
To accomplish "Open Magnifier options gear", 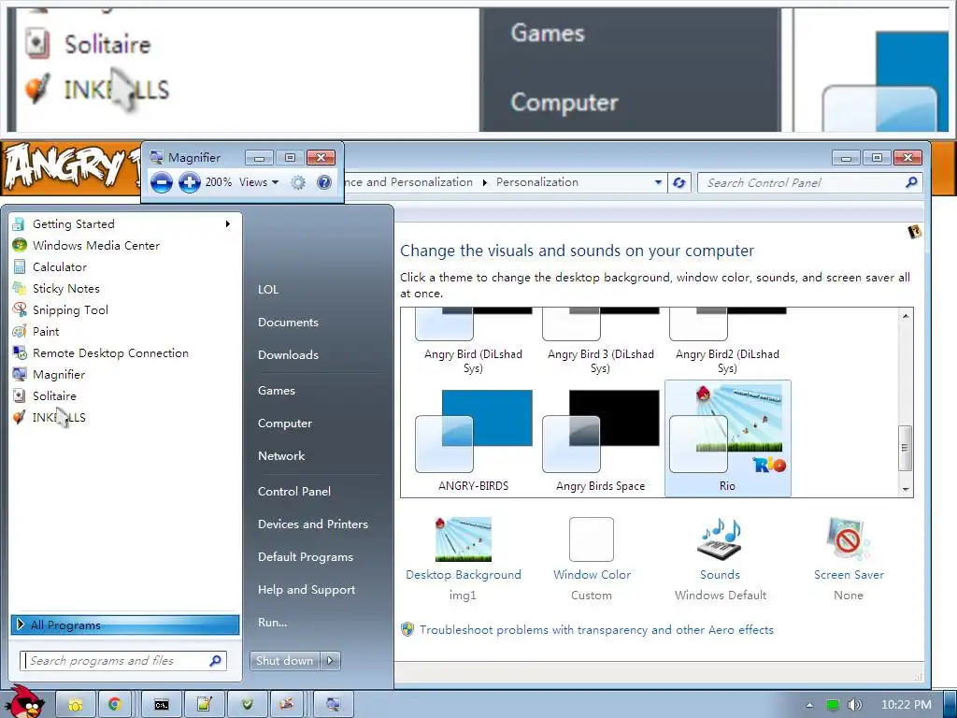I will point(298,182).
